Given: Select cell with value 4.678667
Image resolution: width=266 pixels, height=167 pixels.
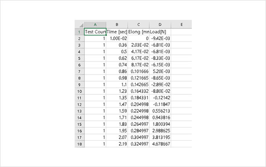Looking at the screenshot, I should click(x=160, y=144).
